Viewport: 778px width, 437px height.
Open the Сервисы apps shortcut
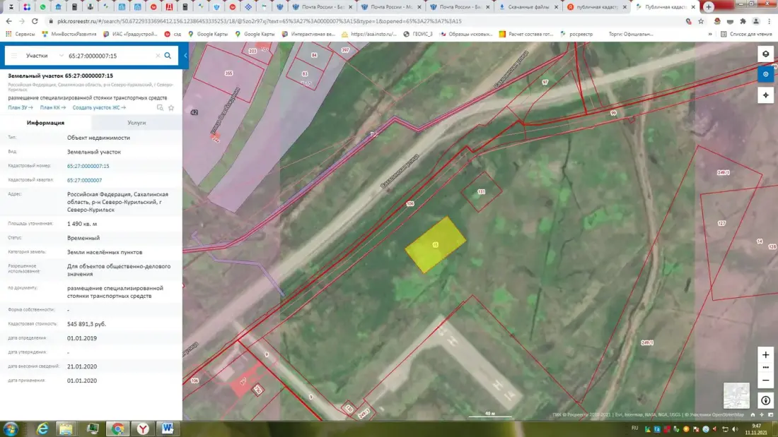coord(20,34)
